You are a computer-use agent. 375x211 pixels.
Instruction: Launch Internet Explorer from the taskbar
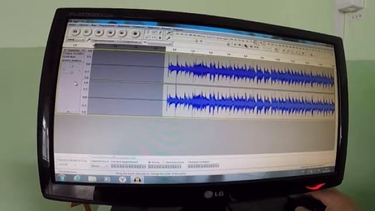point(77,178)
